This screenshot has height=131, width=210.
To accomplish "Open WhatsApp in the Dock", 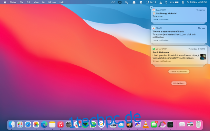I will 93,125.
